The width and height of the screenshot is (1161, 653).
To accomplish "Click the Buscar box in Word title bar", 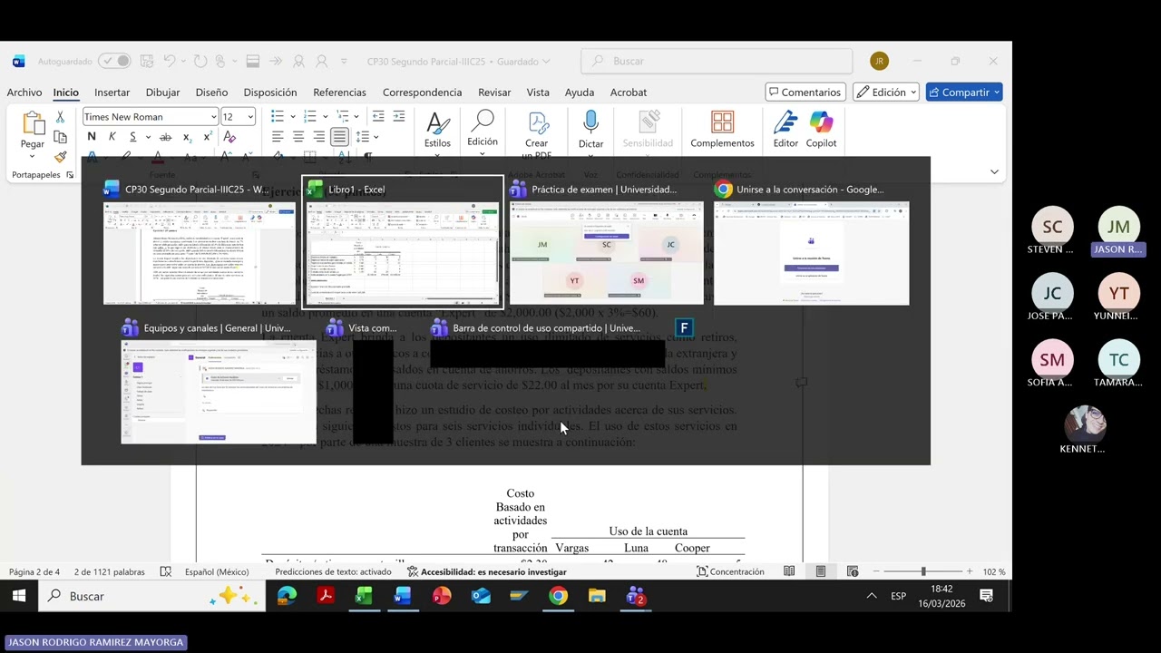I will (717, 61).
